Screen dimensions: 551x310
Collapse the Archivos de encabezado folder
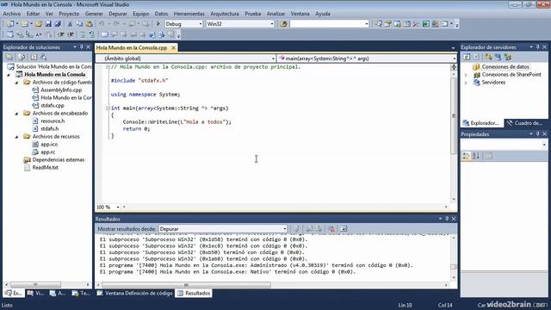click(x=16, y=114)
